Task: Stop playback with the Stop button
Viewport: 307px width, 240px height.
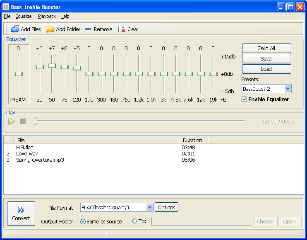Action: [23, 121]
